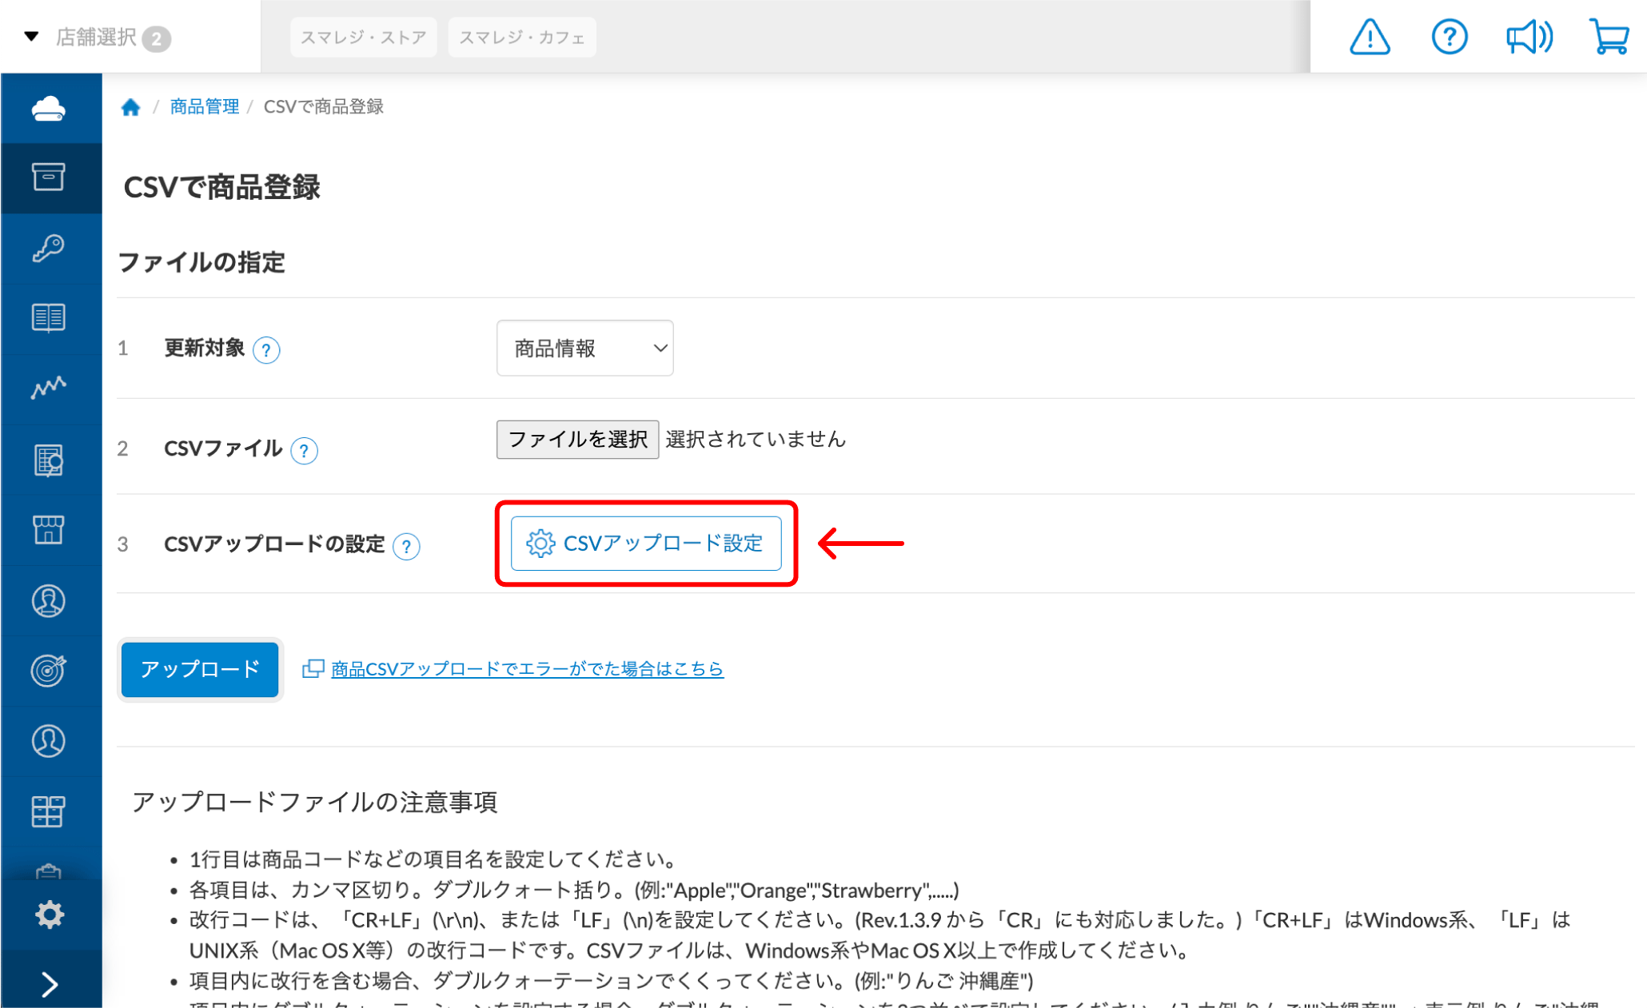
Task: Open the target icon in sidebar
Action: tap(49, 671)
